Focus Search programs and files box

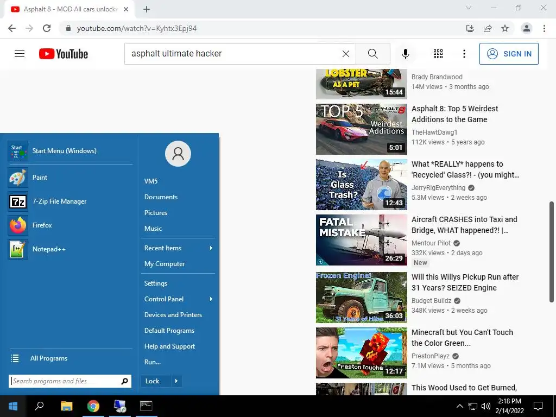[70, 381]
